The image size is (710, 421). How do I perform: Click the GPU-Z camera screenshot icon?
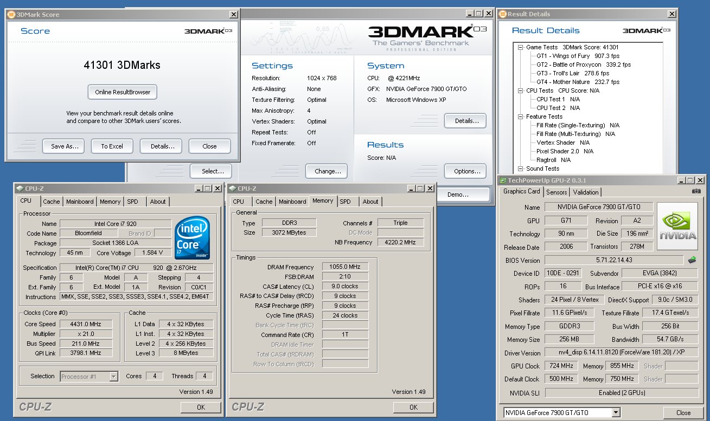(696, 192)
